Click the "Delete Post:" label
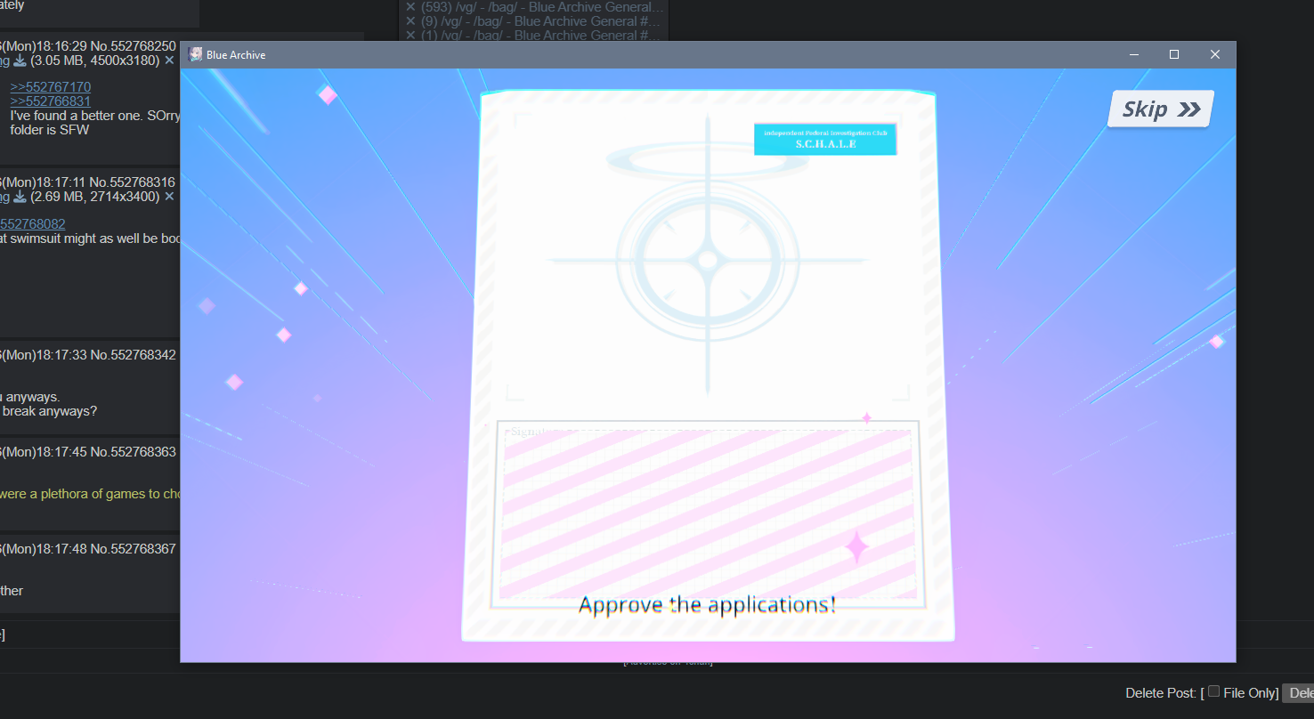 point(1161,693)
